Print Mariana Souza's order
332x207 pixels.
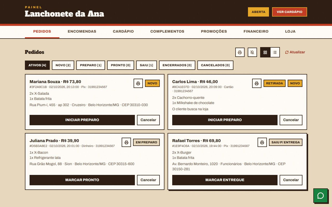coord(138,83)
